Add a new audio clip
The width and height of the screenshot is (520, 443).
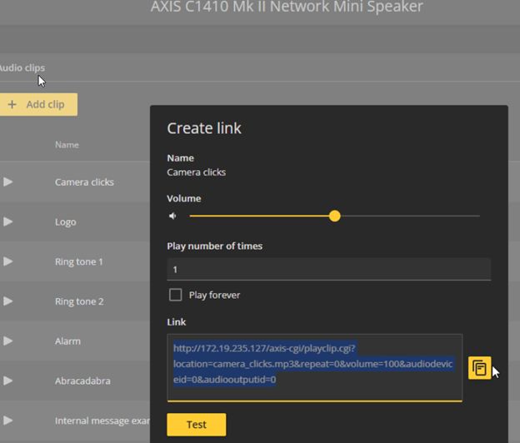pos(38,104)
